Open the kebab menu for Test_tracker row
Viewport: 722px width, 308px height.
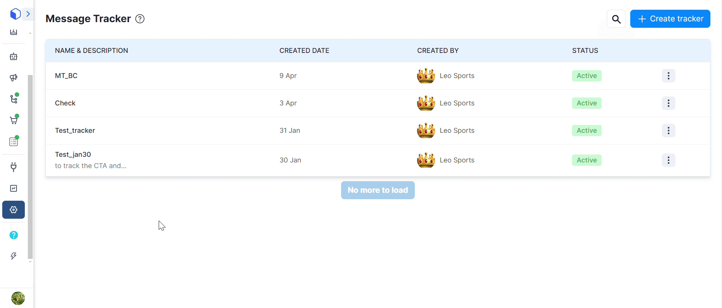coord(668,131)
